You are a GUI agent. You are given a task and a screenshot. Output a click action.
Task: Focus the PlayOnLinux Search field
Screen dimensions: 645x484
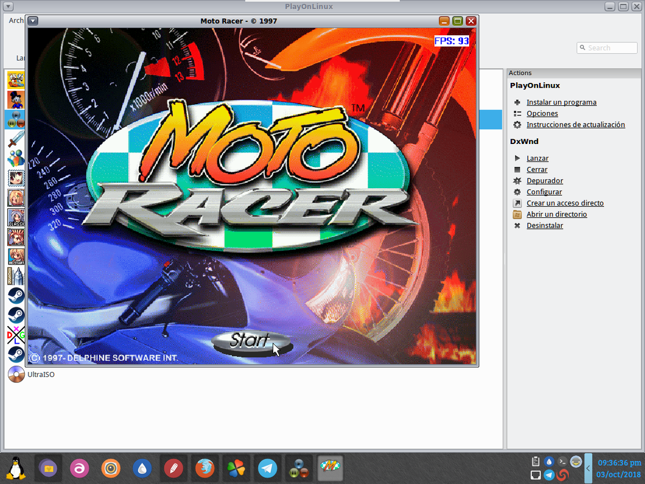(607, 48)
